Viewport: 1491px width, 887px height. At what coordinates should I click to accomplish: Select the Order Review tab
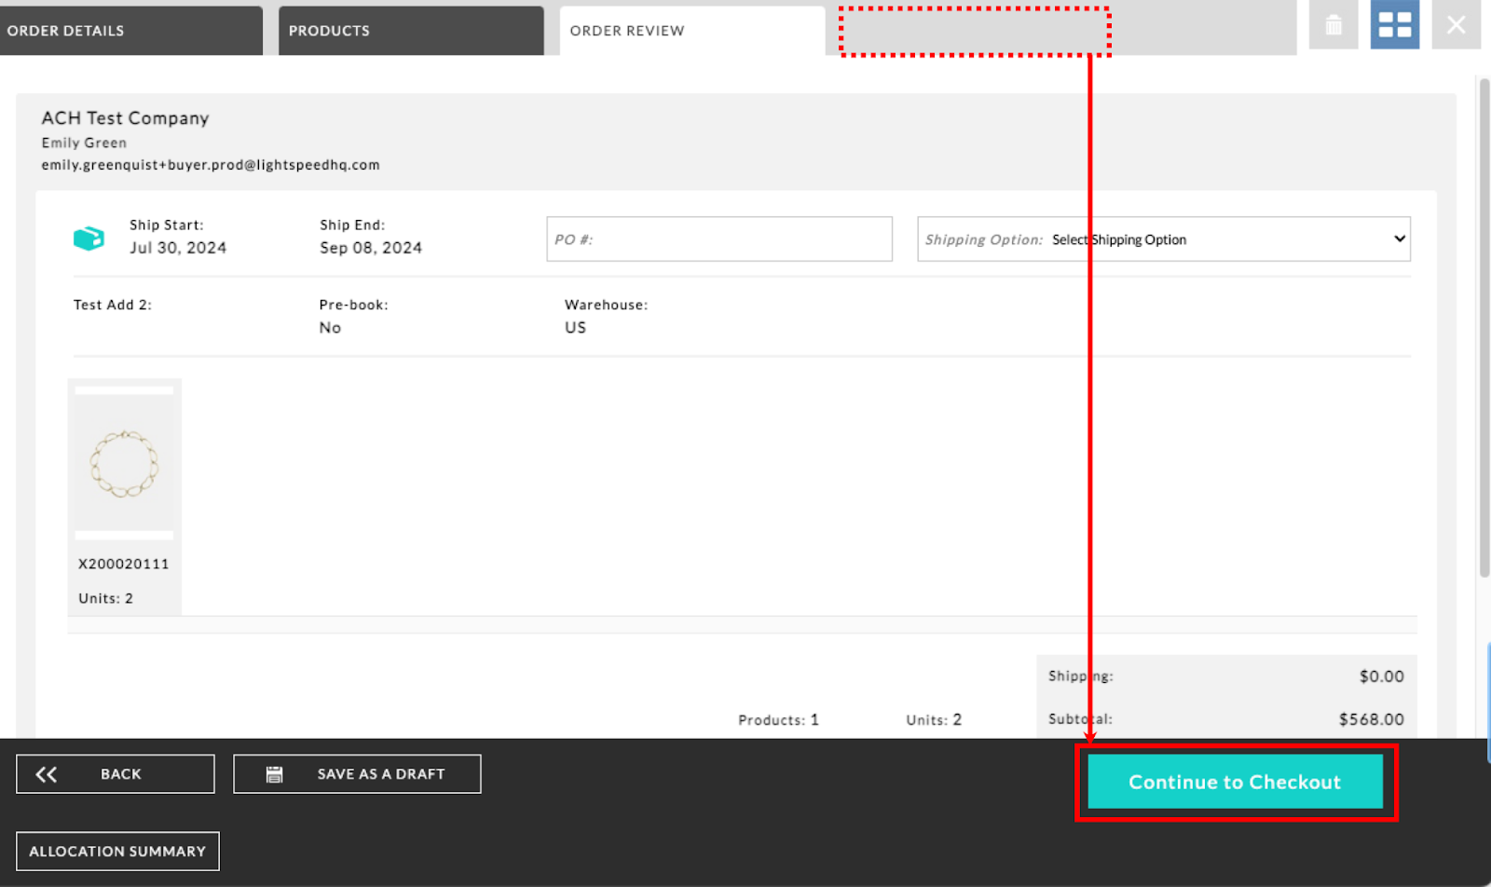coord(690,30)
